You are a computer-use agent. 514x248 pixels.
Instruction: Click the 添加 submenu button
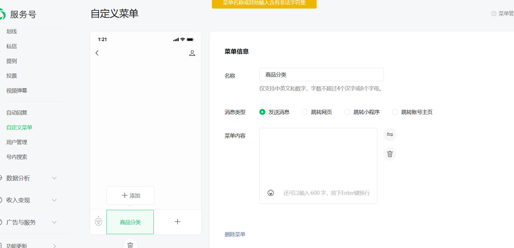pyautogui.click(x=130, y=195)
